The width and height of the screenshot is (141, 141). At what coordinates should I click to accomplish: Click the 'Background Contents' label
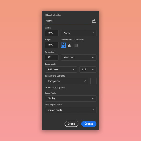55,76
